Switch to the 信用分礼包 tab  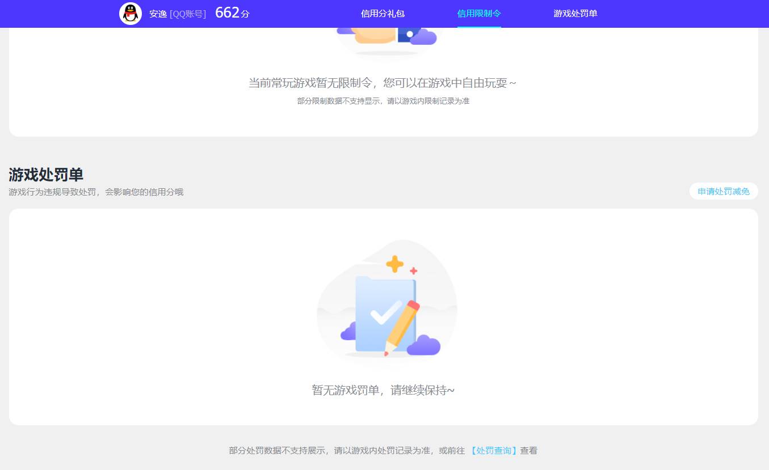(x=382, y=14)
